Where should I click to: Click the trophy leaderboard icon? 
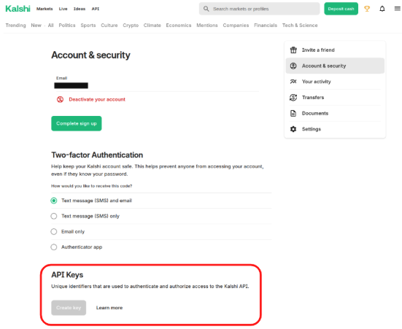click(x=367, y=9)
